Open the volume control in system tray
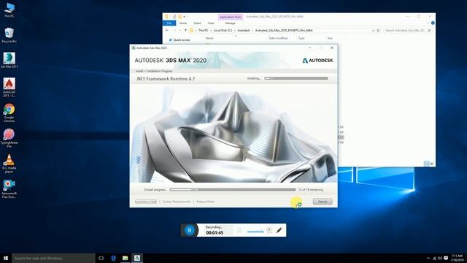Viewport: 467px width, 263px height. pos(440,258)
